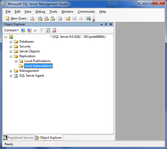Click the Disconnect server icon
The height and width of the screenshot is (149, 167).
29,30
